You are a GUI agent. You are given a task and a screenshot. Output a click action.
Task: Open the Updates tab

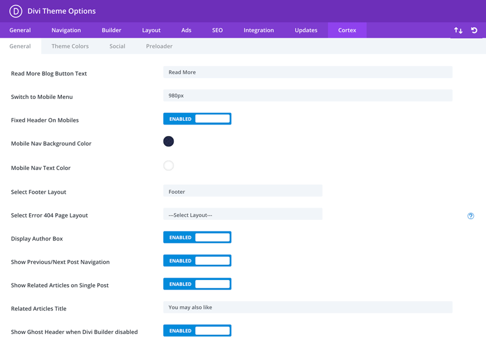point(306,30)
